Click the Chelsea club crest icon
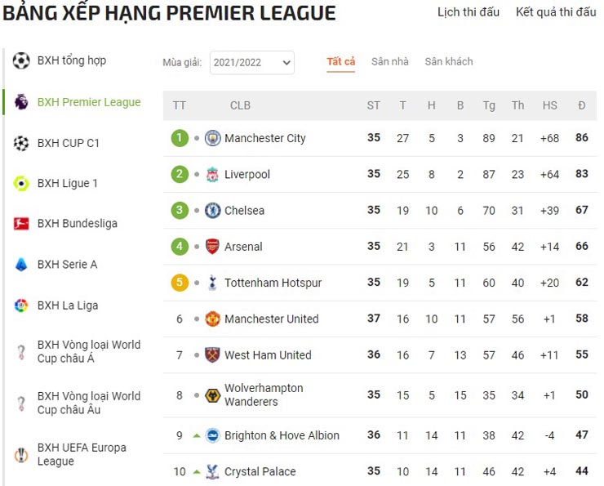 [212, 210]
